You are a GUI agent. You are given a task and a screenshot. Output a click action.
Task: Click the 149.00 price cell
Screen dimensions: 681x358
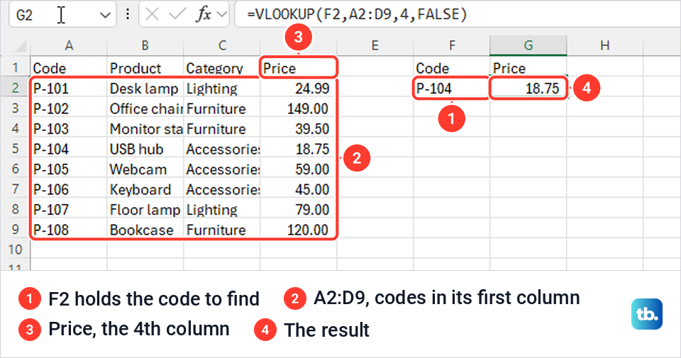click(x=299, y=108)
